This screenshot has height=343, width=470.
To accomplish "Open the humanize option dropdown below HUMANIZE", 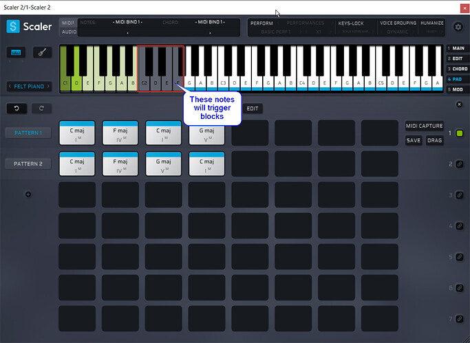I will [x=432, y=32].
